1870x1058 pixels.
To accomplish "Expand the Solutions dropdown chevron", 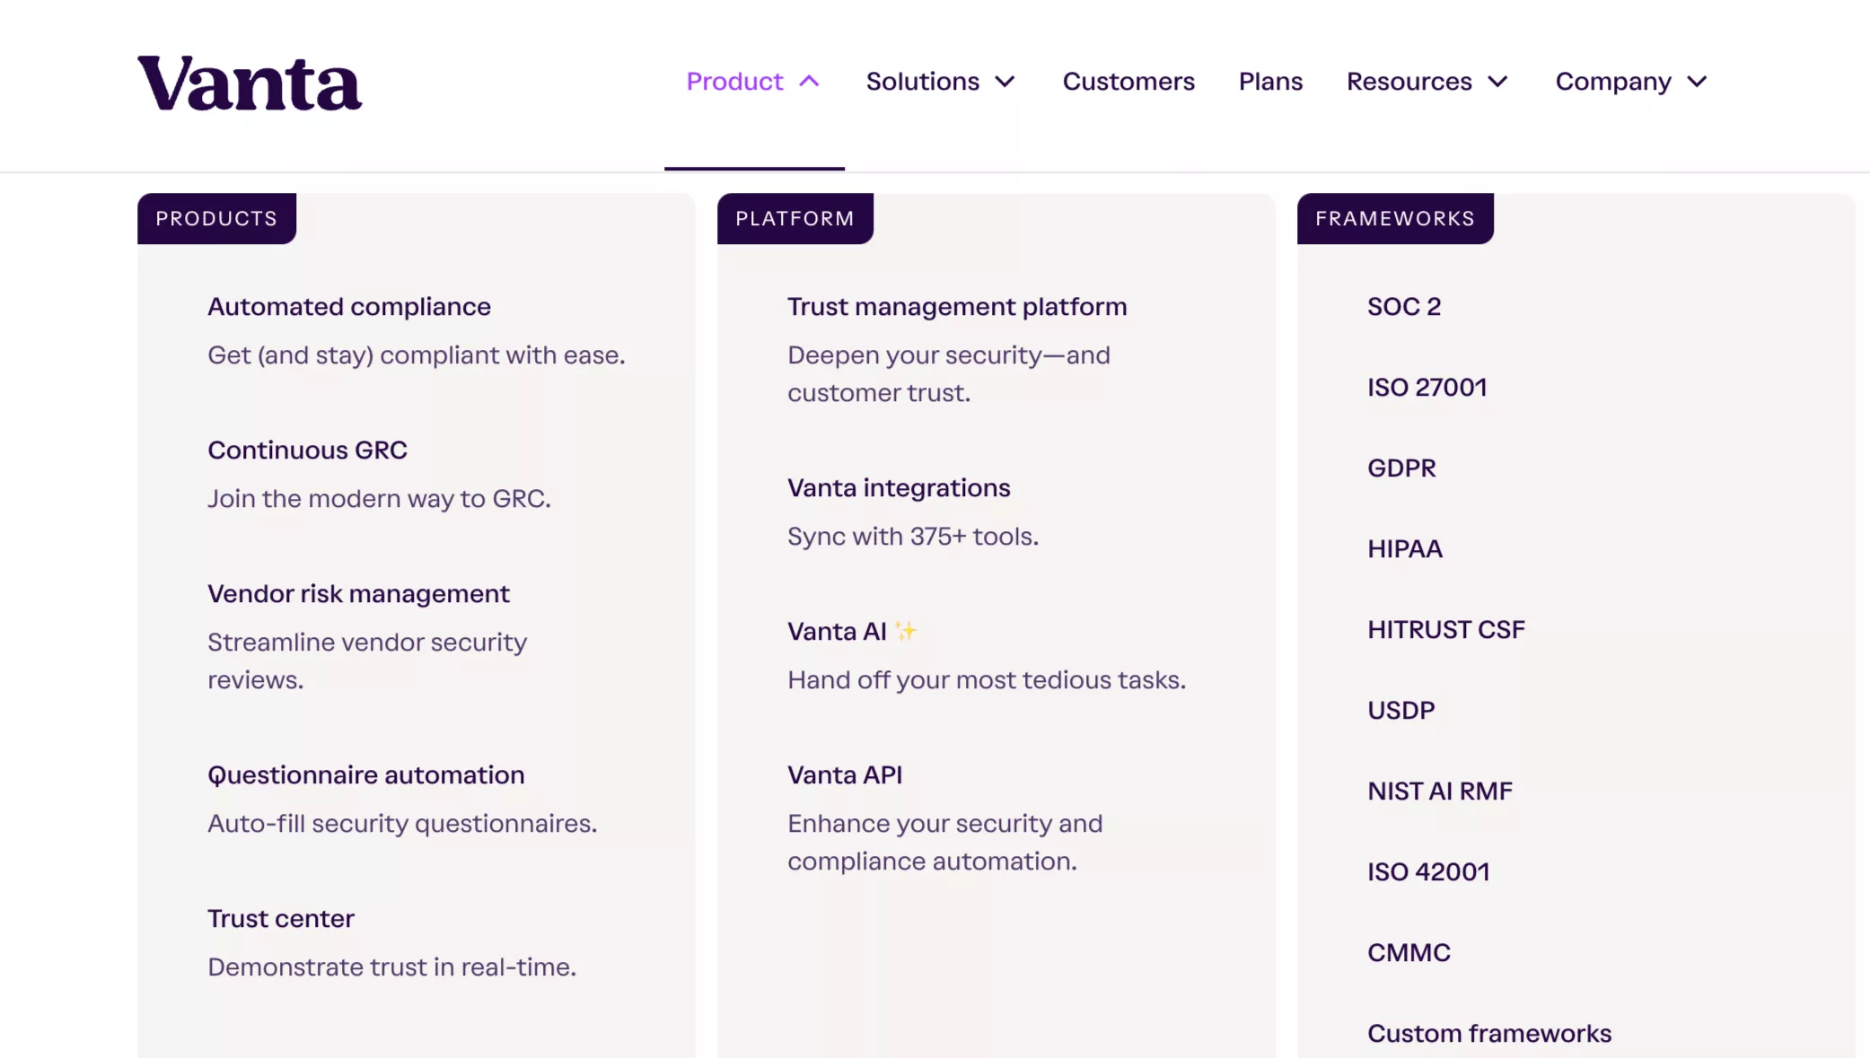I will 1005,82.
